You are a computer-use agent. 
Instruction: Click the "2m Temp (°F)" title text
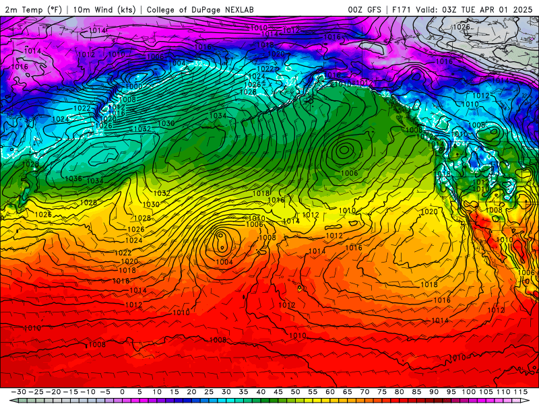click(x=33, y=9)
